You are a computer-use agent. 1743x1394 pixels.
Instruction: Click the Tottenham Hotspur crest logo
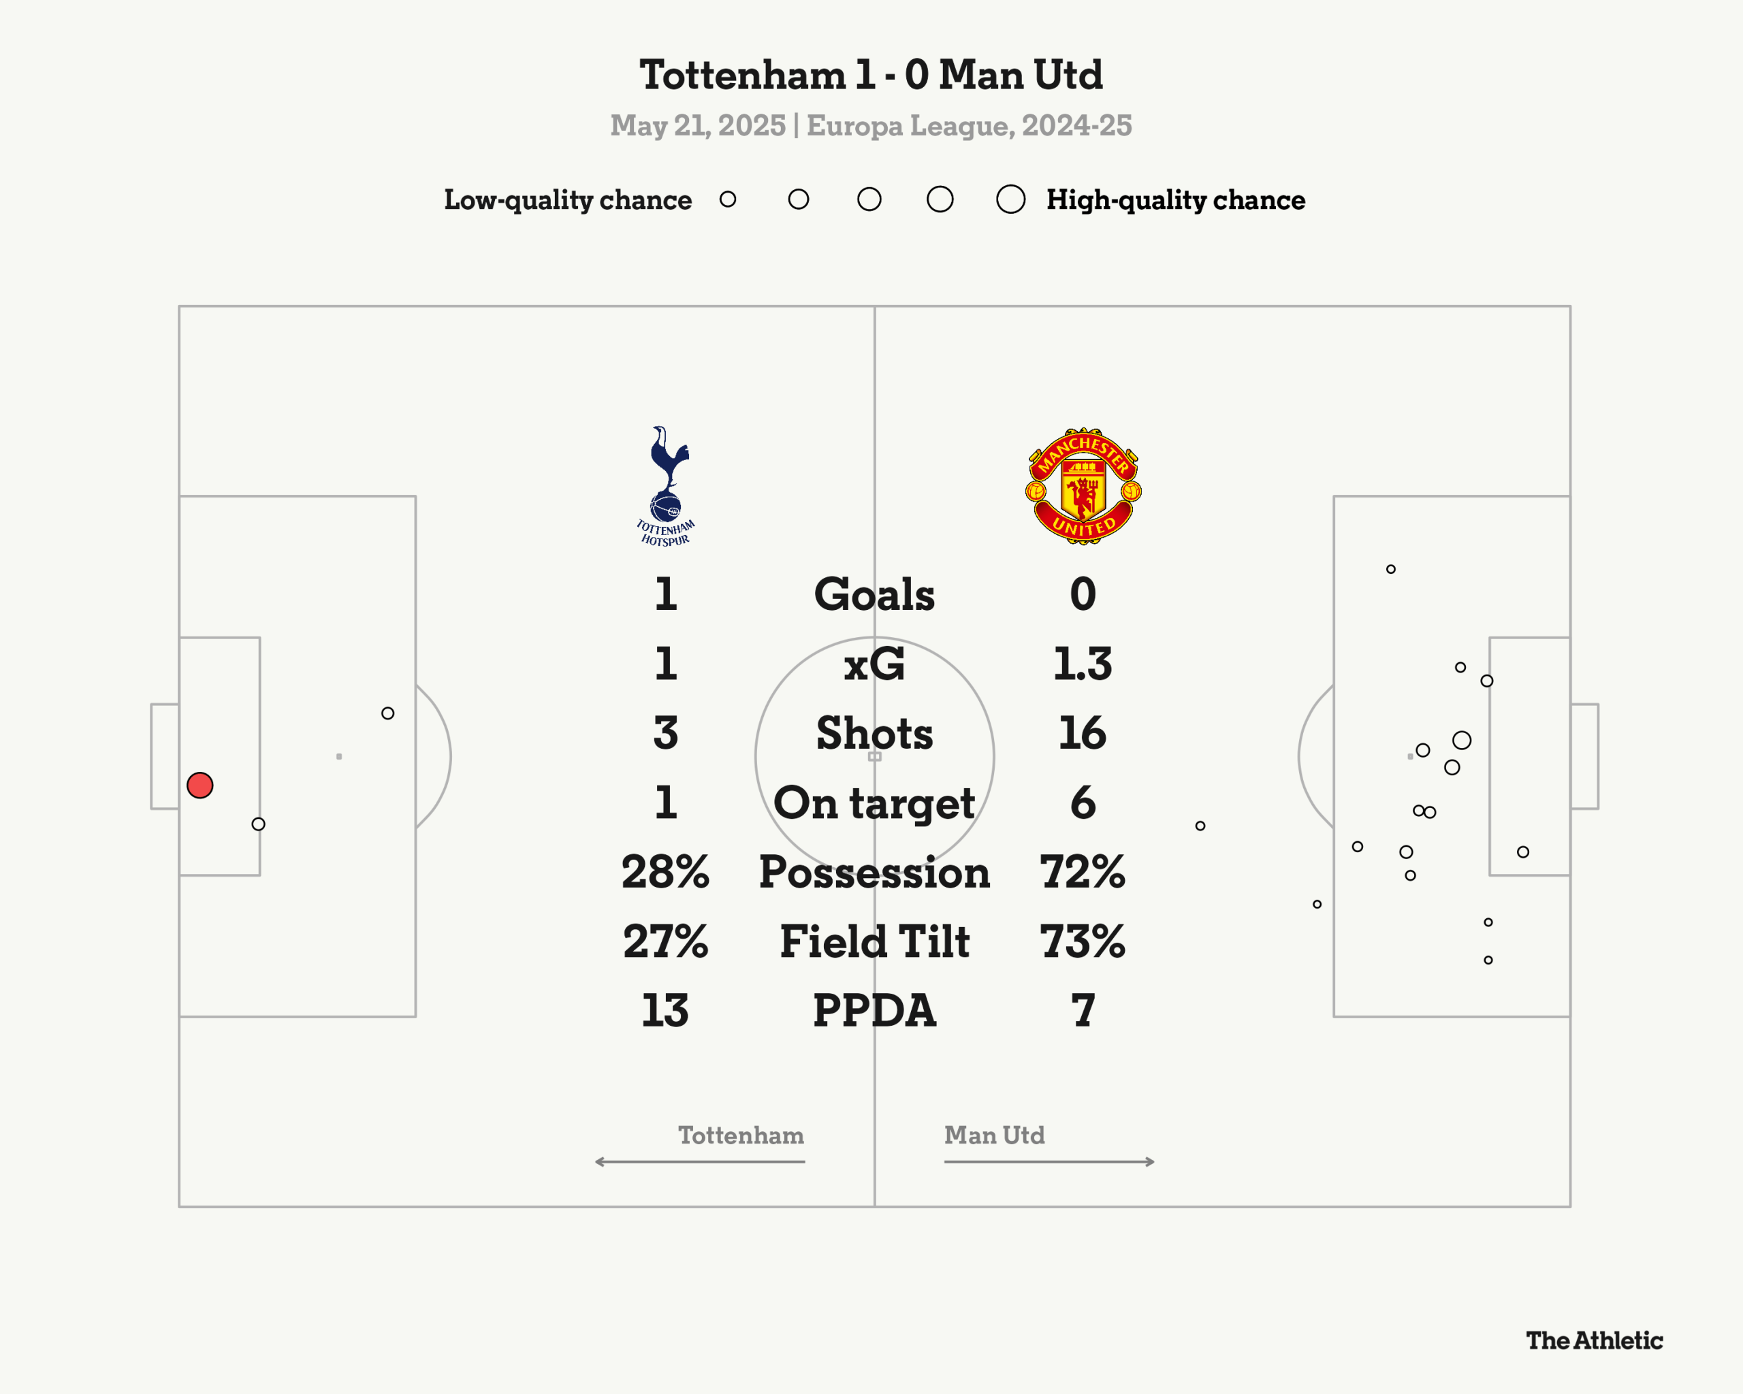tap(666, 487)
